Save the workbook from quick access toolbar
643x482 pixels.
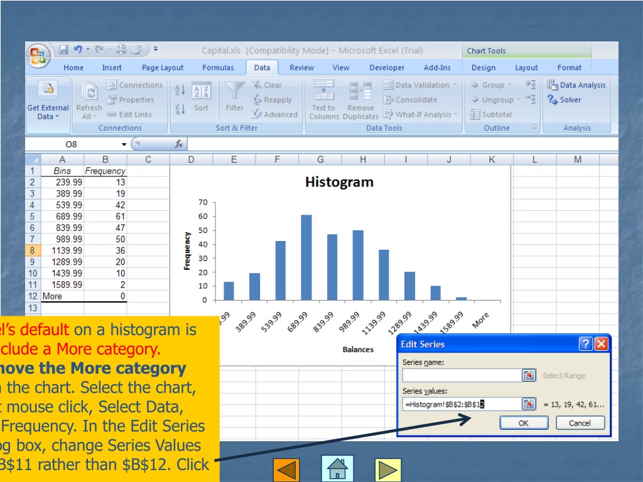coord(63,50)
